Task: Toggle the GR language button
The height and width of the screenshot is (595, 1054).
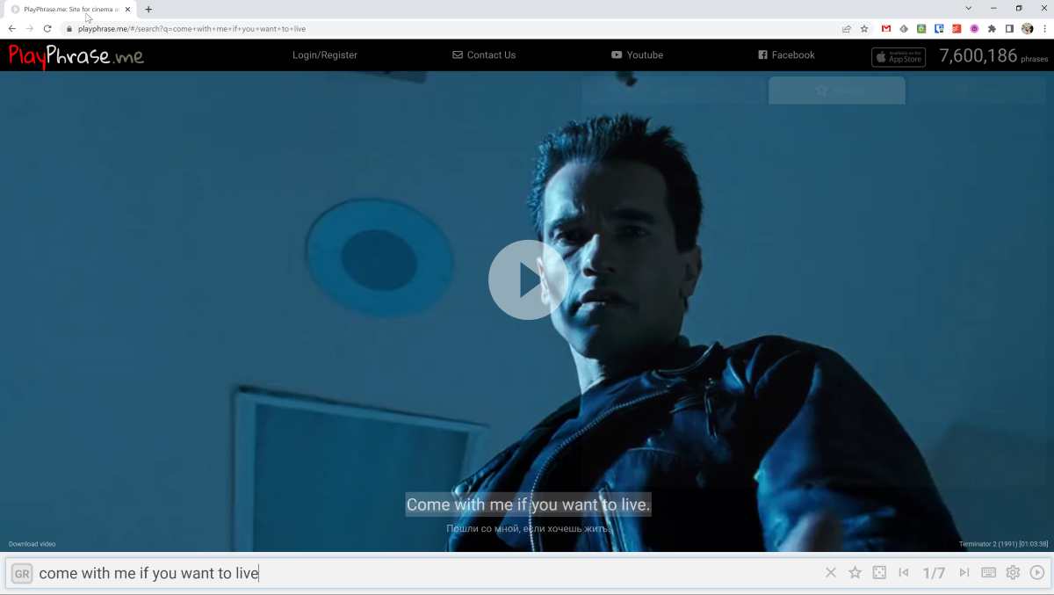Action: pyautogui.click(x=22, y=574)
